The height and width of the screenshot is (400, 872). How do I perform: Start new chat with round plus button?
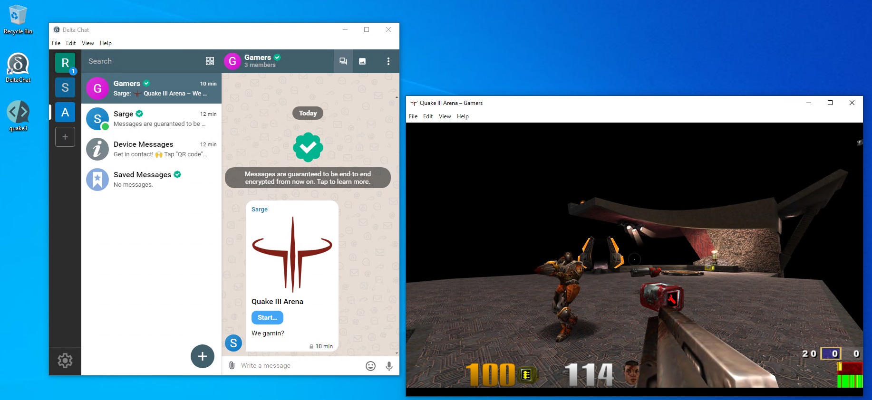pyautogui.click(x=203, y=356)
